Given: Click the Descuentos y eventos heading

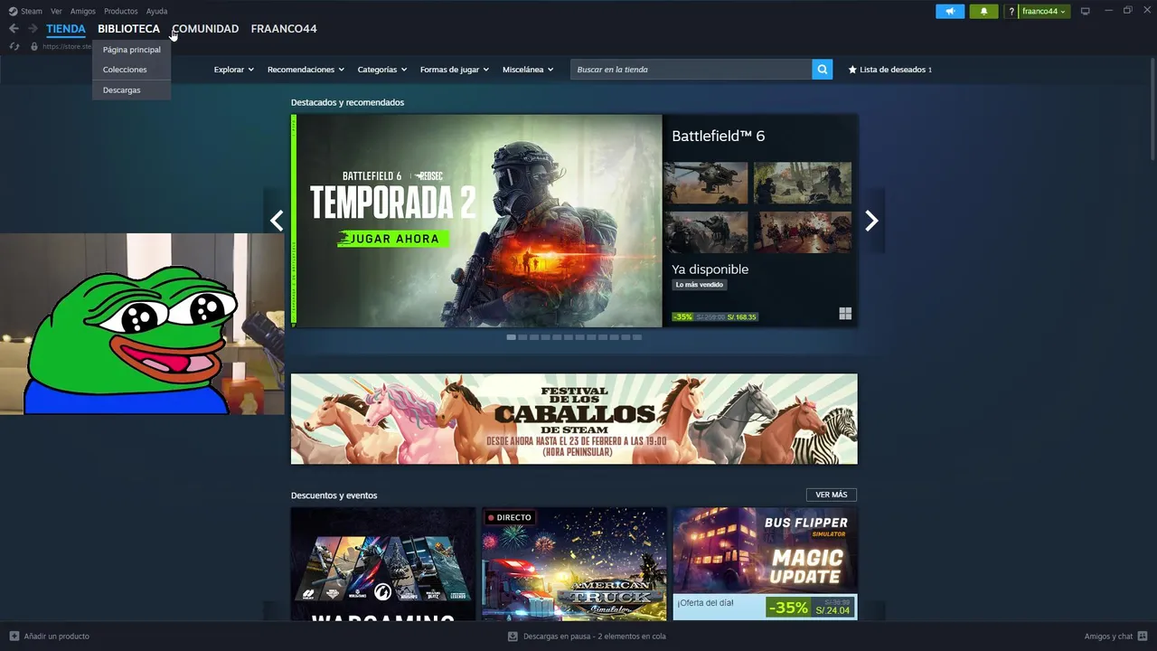Looking at the screenshot, I should pos(334,495).
